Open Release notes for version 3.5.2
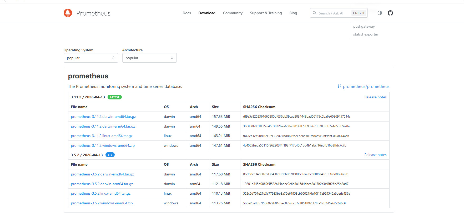 [x=375, y=155]
